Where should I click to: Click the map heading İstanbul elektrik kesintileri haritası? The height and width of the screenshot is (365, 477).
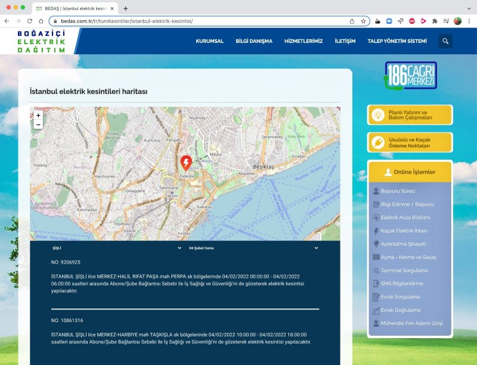[88, 91]
